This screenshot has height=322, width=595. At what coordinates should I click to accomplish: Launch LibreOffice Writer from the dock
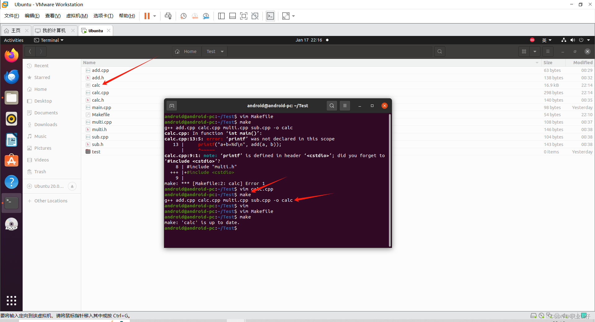click(x=11, y=140)
